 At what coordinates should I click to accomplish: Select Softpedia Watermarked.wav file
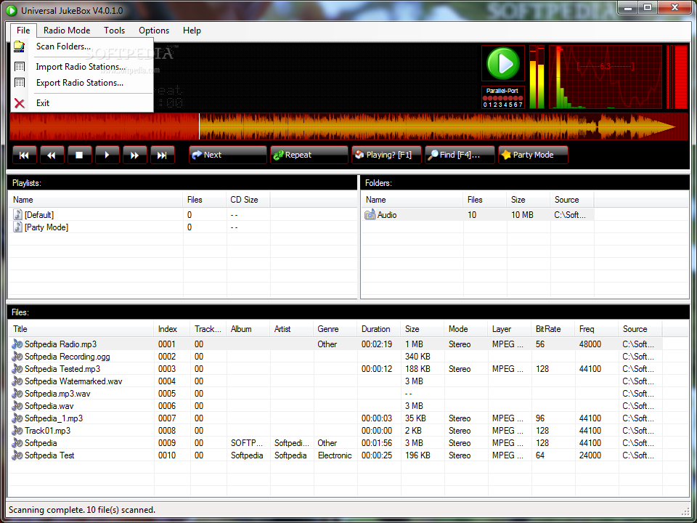click(73, 381)
